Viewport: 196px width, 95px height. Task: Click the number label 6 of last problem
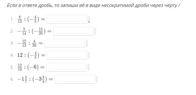tap(12, 79)
